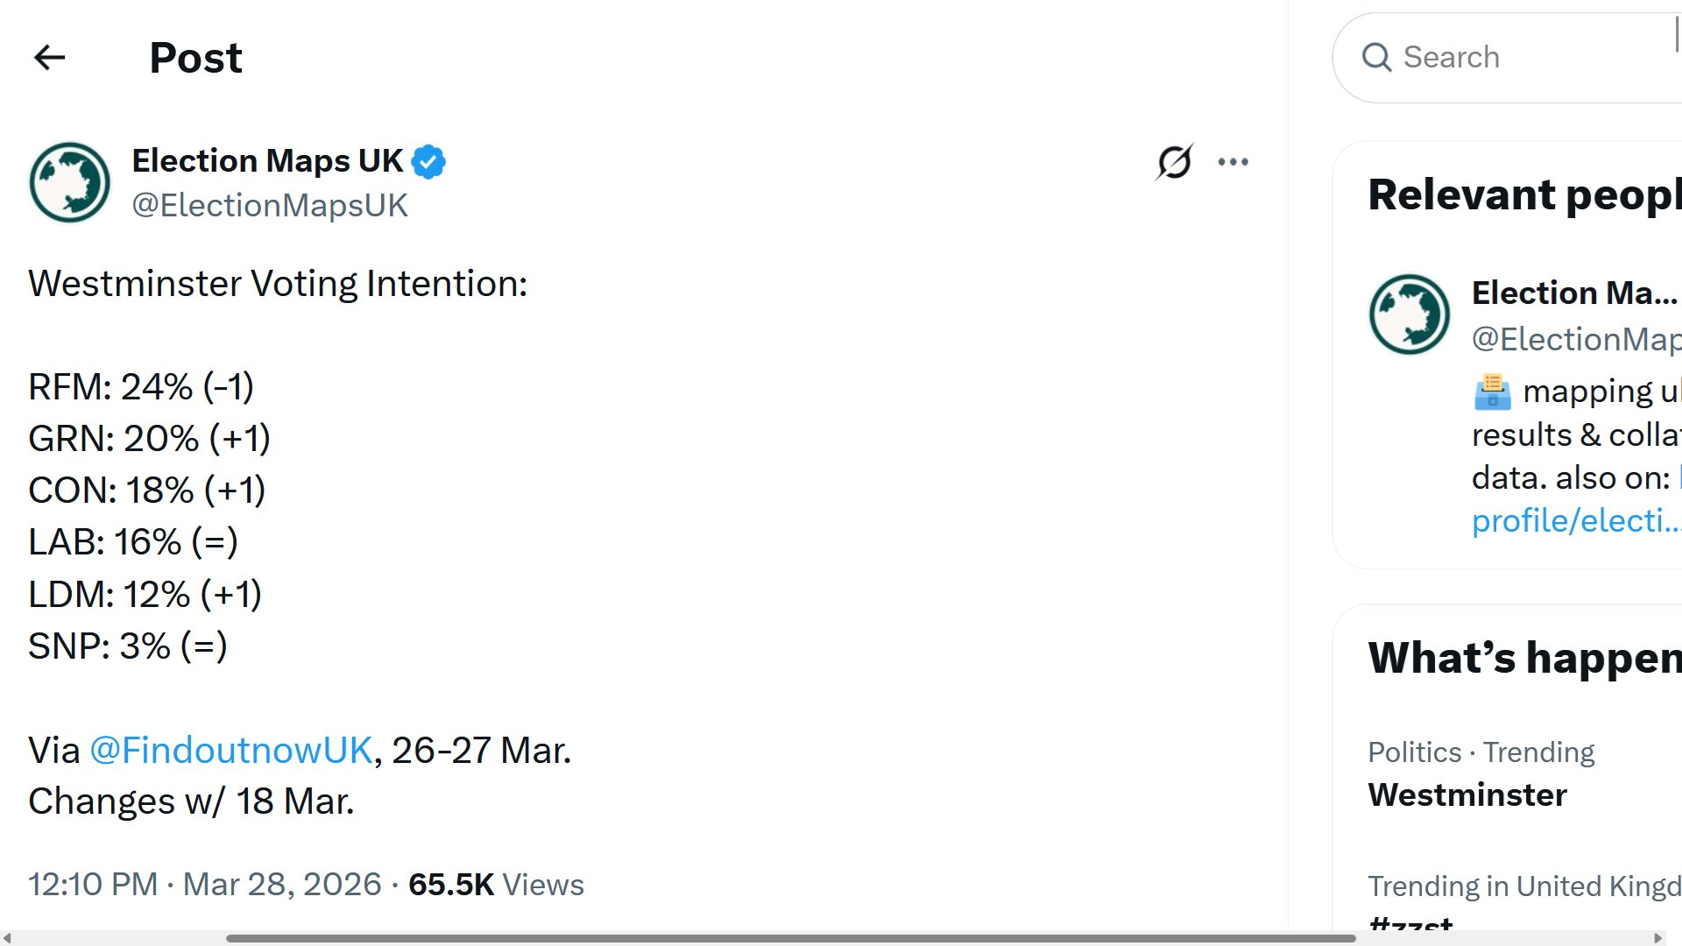Open the @FindoutnowUK mention link
The height and width of the screenshot is (946, 1682).
click(x=231, y=750)
